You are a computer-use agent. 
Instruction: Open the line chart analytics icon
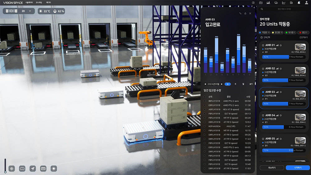click(x=284, y=3)
